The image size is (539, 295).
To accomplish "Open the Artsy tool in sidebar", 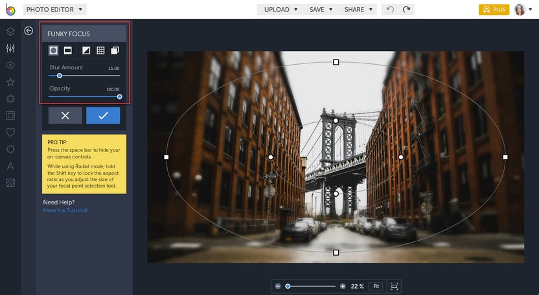I will [x=10, y=99].
